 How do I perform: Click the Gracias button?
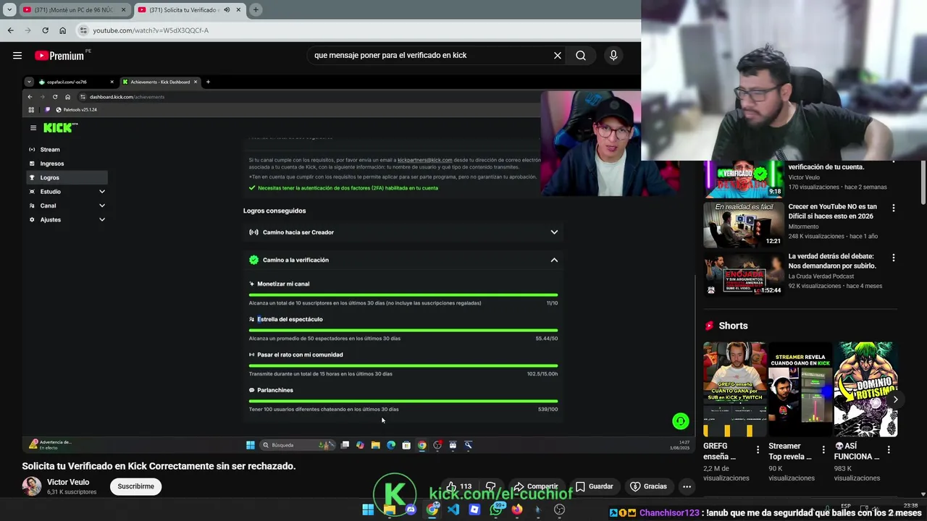pyautogui.click(x=648, y=486)
